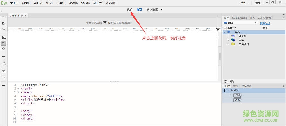Switch to 代码 view
Image resolution: width=286 pixels, height=126 pixels.
coord(130,9)
